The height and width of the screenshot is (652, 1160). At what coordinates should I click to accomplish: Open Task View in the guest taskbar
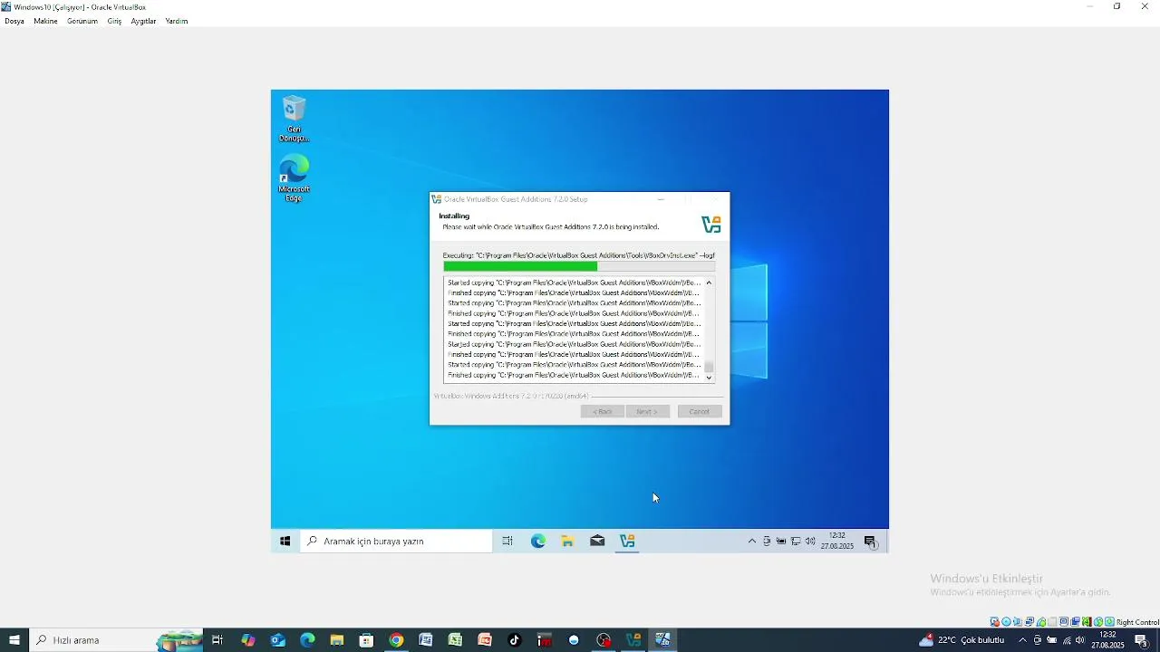[507, 542]
